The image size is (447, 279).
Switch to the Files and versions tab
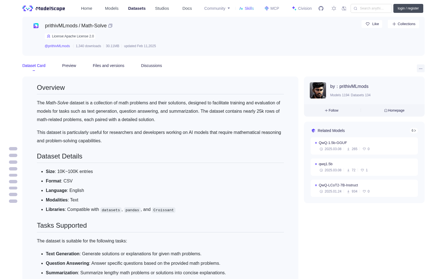[x=108, y=66]
